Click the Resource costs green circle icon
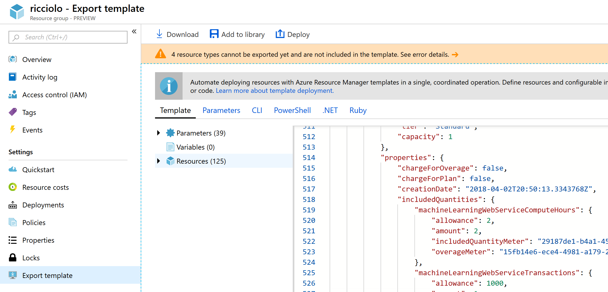The image size is (608, 292). point(13,187)
